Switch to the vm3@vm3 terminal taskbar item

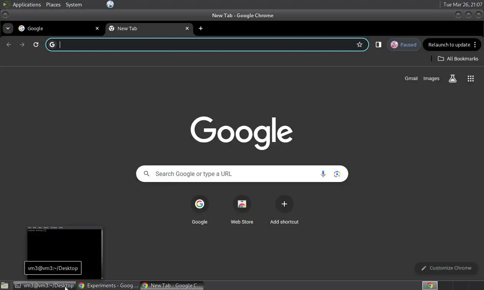point(45,285)
